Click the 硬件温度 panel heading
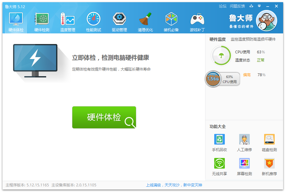Image resolution: width=285 pixels, height=192 pixels. pos(217,39)
